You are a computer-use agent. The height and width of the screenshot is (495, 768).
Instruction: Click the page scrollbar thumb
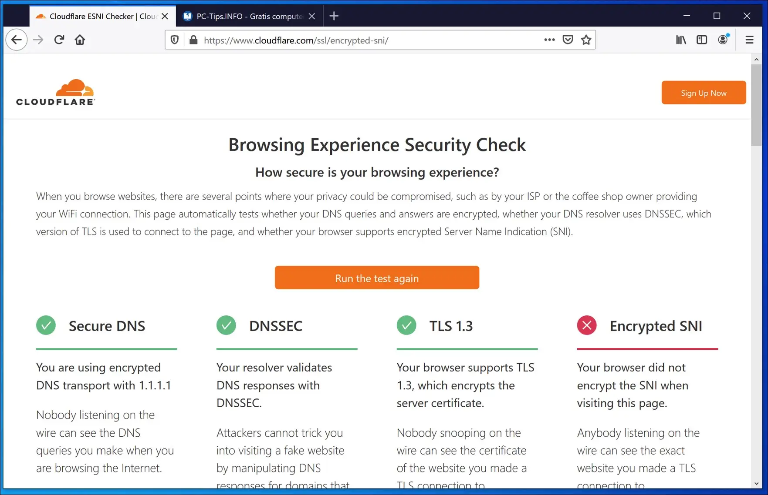(756, 105)
